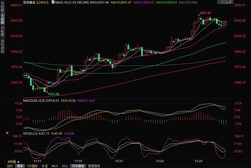This screenshot has height=168, width=251.
Task: Click the MA indicator chart icon
Action: tap(53, 2)
